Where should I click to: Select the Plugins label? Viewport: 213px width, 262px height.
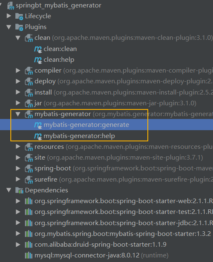pos(36,27)
